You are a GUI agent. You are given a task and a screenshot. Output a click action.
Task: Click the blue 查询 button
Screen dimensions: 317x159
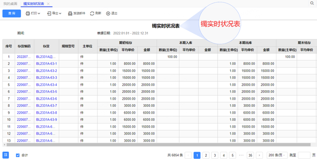pos(12,14)
